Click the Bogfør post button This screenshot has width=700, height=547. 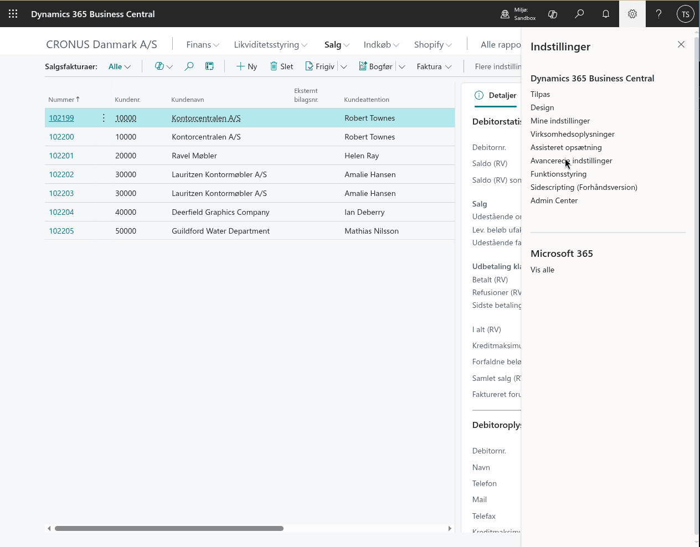(x=375, y=66)
